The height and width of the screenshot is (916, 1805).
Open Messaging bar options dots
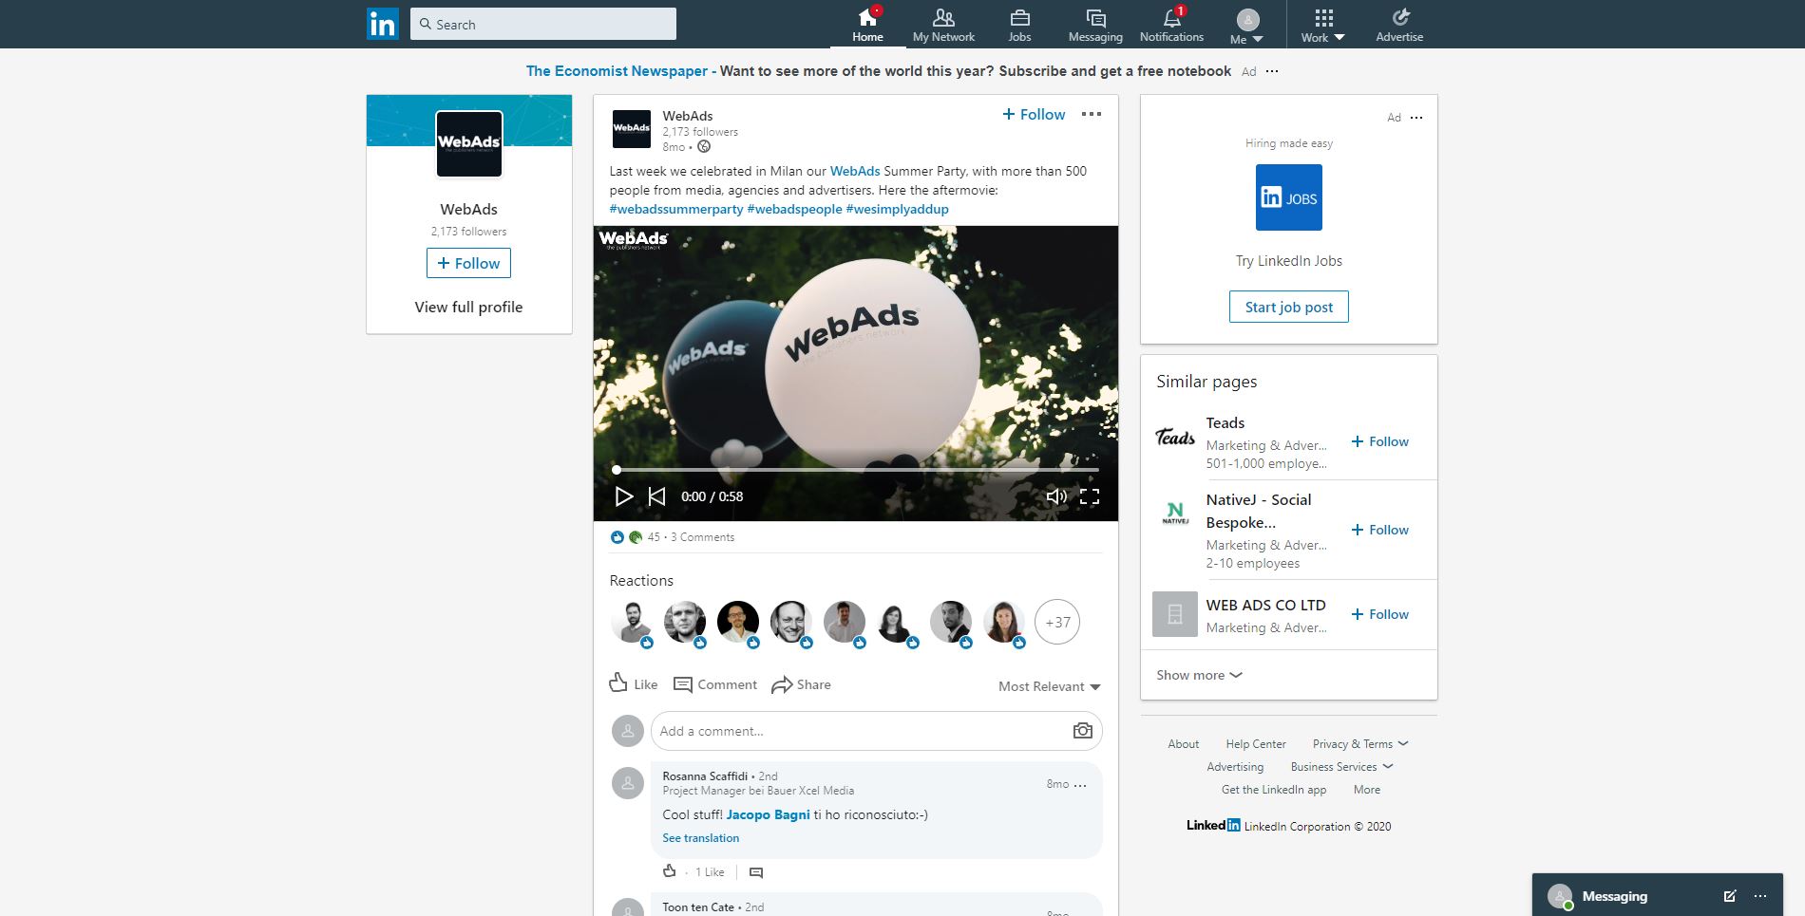pyautogui.click(x=1760, y=896)
